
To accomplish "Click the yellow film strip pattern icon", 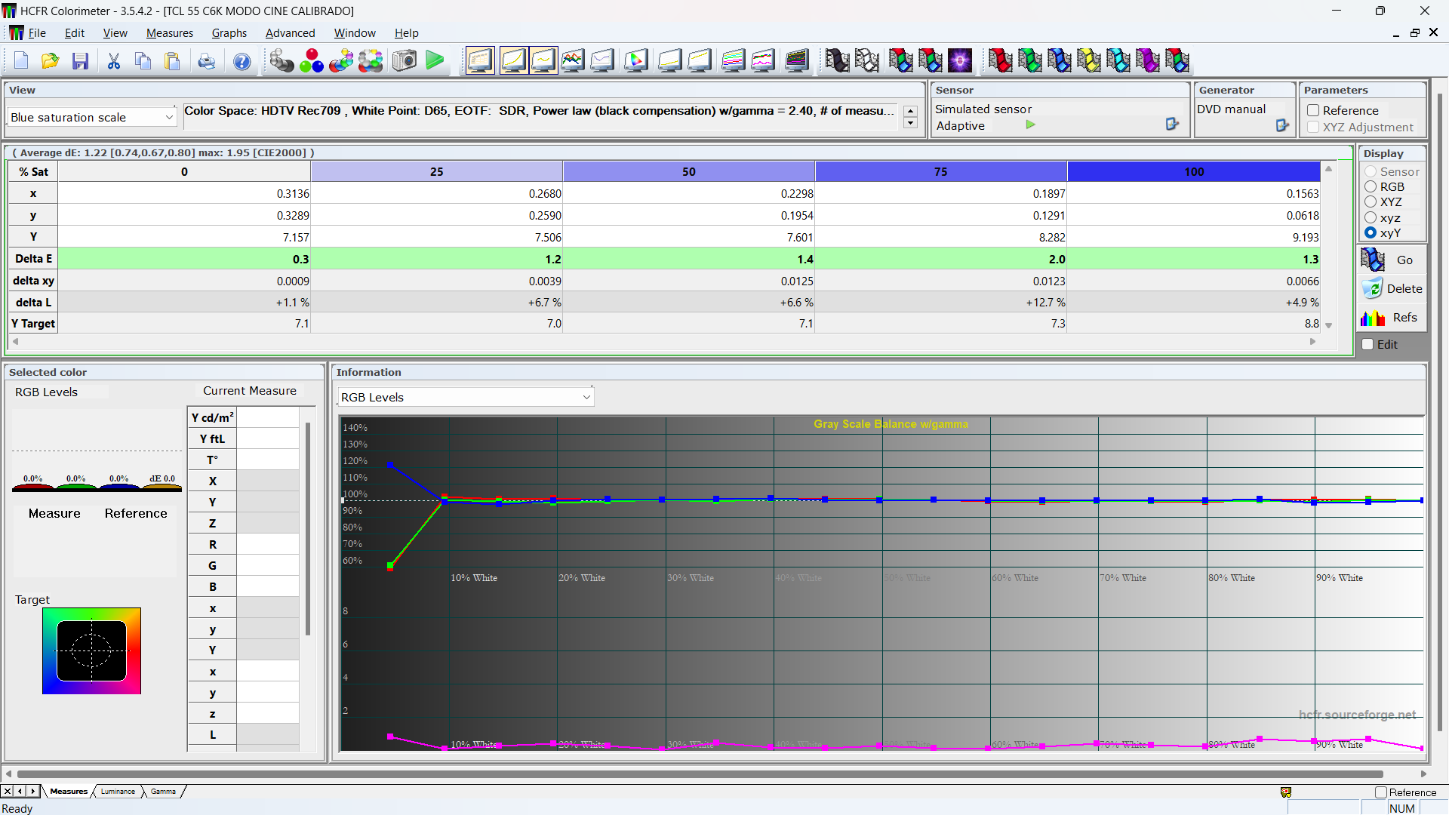I will [x=1089, y=60].
